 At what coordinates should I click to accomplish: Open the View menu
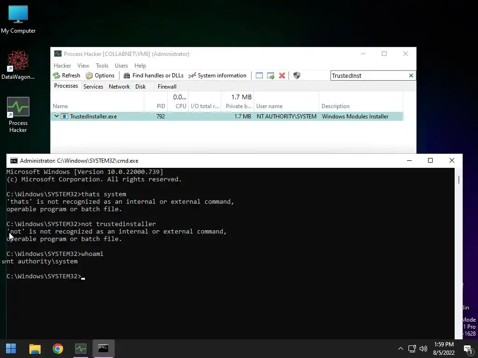point(83,65)
